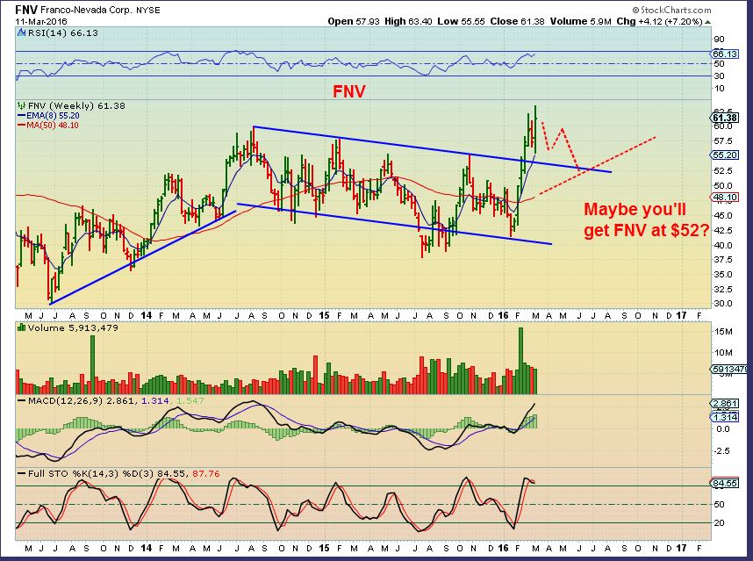Viewport: 753px width, 561px height.
Task: Click the 1.314 MACD signal axis tag
Action: coord(724,417)
